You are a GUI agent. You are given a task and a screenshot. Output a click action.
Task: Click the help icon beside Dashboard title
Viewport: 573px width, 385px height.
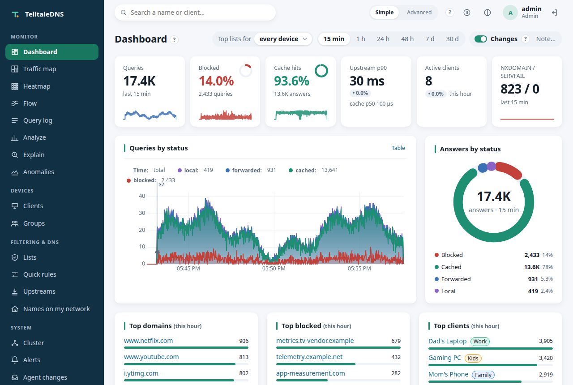coord(174,39)
